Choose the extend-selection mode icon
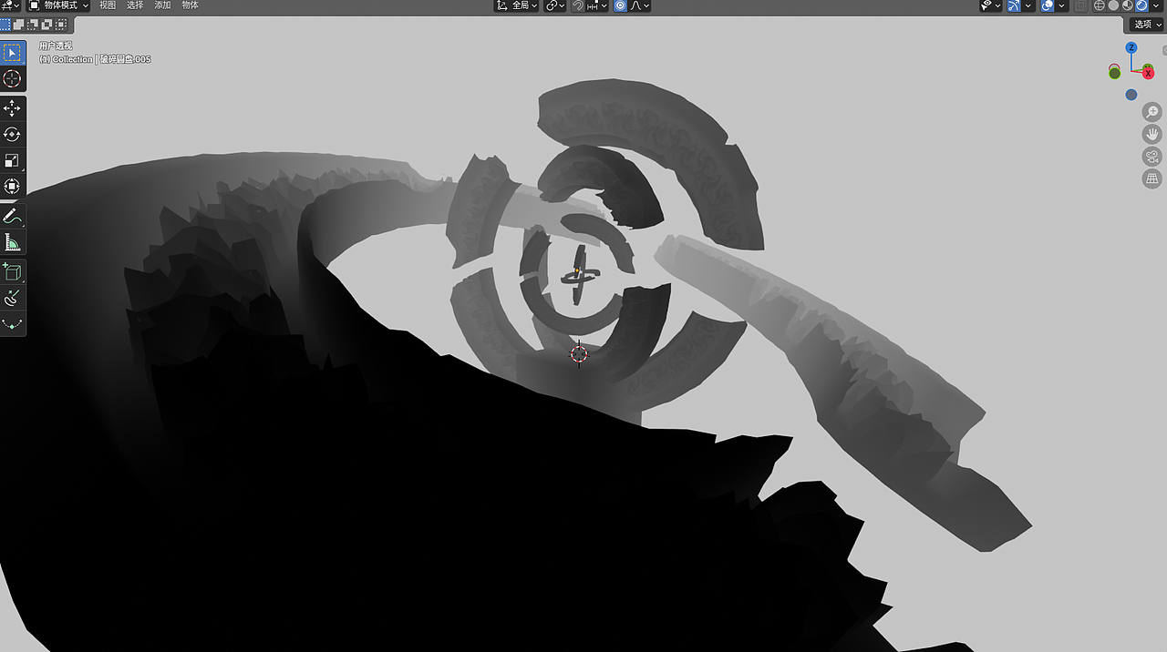This screenshot has width=1167, height=652. (x=19, y=25)
